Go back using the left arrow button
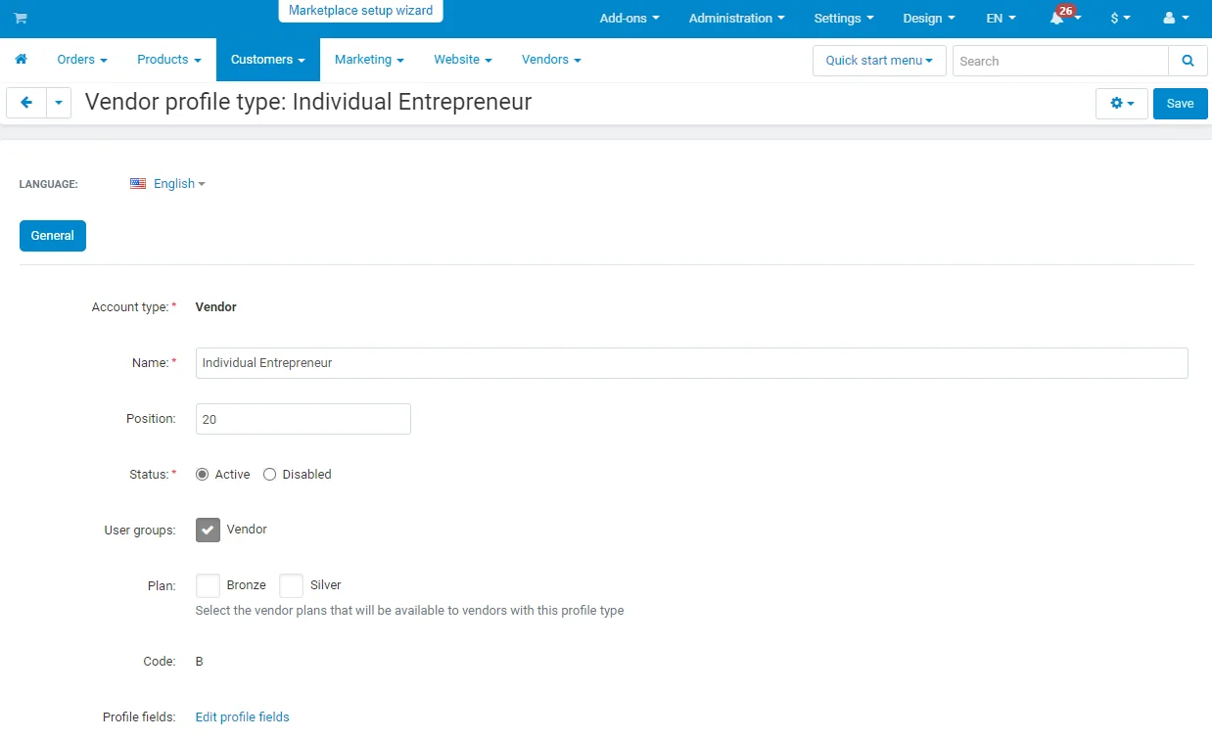1212x739 pixels. point(26,103)
